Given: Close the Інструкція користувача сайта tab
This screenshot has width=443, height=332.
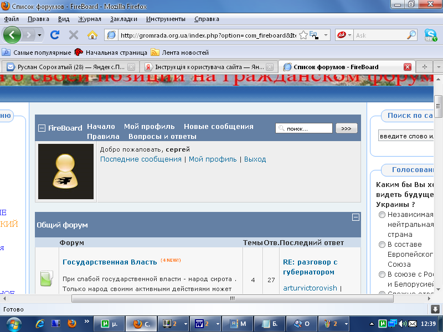Looking at the screenshot, I should tap(270, 67).
